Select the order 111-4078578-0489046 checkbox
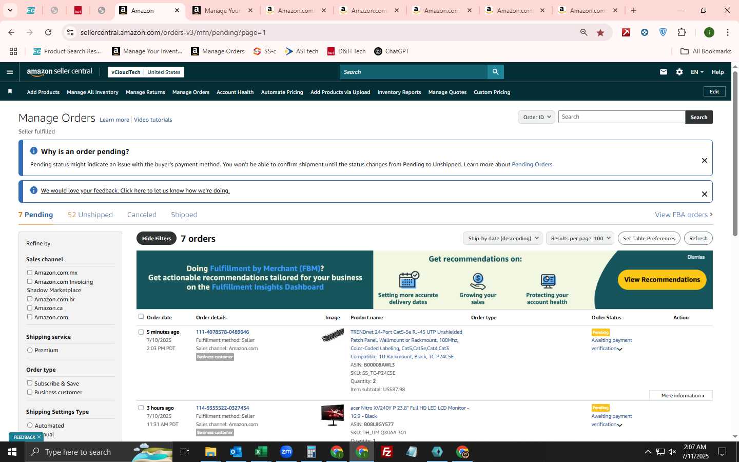 click(141, 332)
